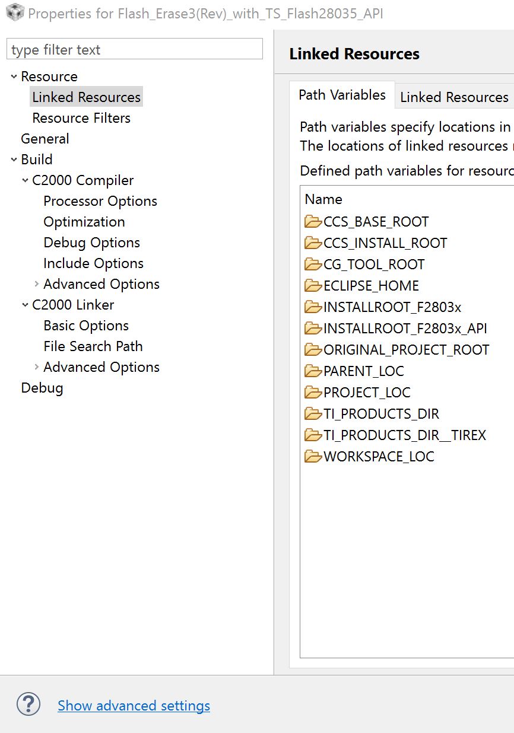Viewport: 514px width, 733px height.
Task: Click the WORKSPACE_LOC folder icon
Action: tap(313, 457)
